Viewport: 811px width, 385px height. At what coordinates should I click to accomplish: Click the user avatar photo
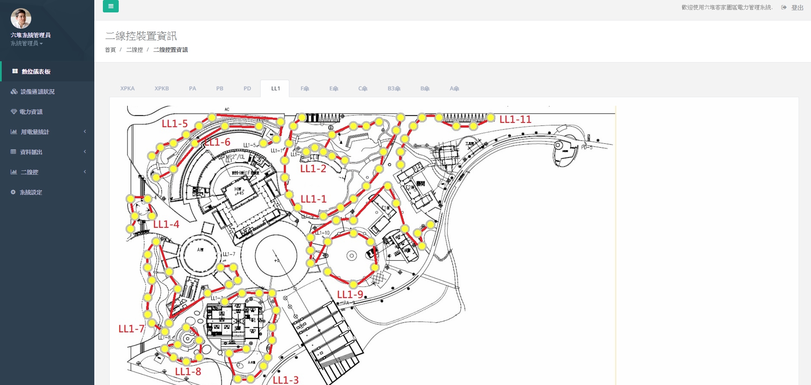[x=21, y=18]
